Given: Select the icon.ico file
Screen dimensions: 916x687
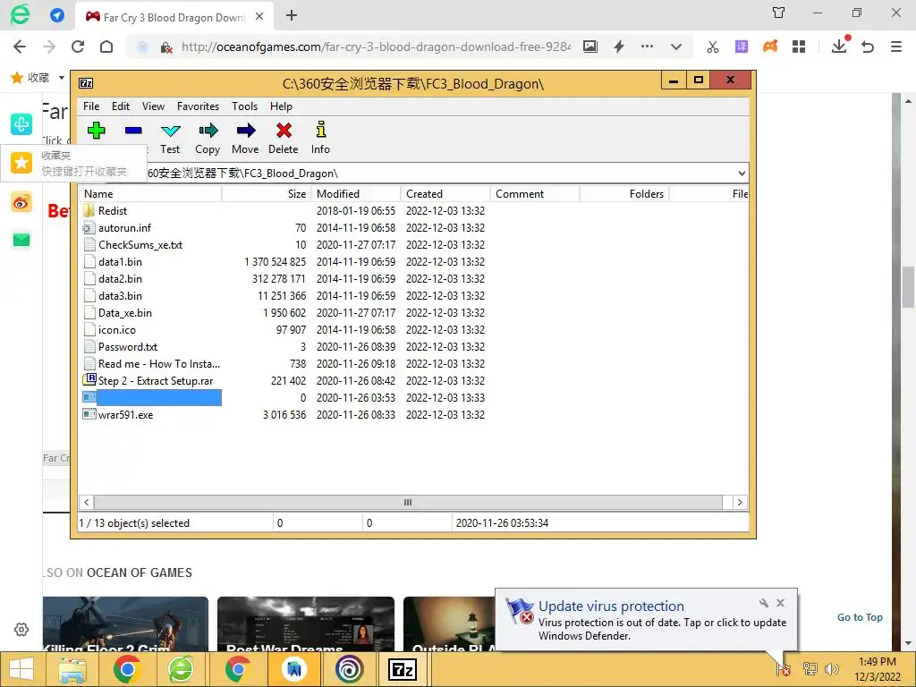Looking at the screenshot, I should [117, 330].
